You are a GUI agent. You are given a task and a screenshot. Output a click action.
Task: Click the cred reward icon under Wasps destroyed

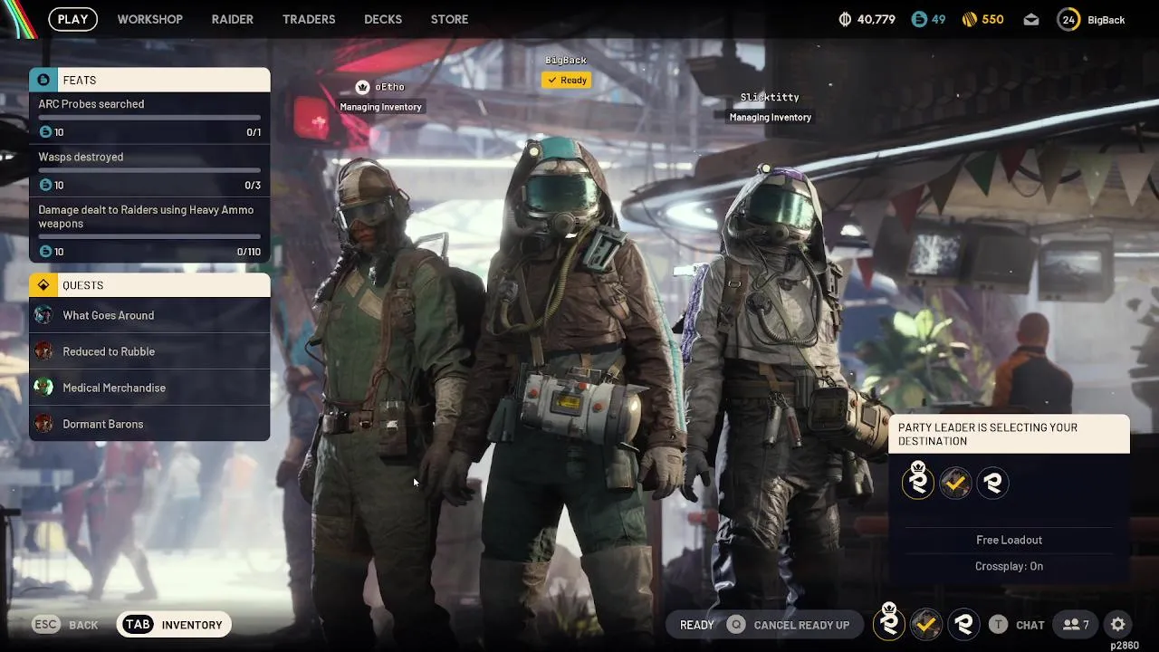point(45,185)
